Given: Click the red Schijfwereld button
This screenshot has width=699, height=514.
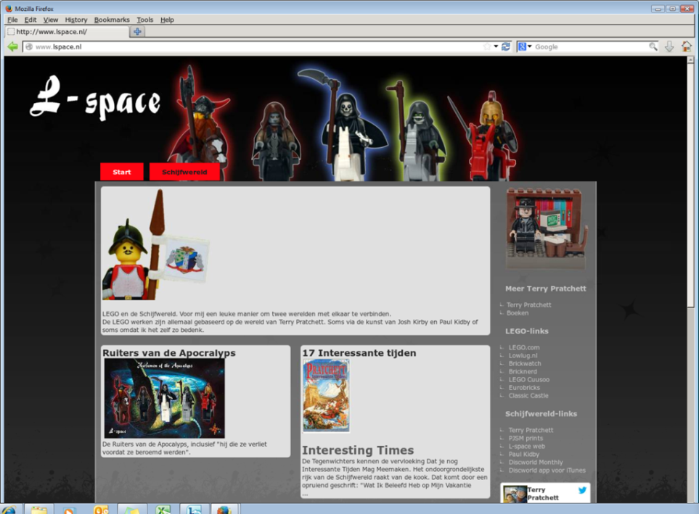Looking at the screenshot, I should click(184, 172).
